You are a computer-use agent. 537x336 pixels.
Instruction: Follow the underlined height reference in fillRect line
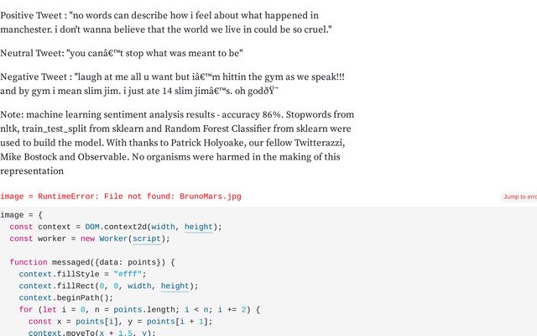(175, 286)
